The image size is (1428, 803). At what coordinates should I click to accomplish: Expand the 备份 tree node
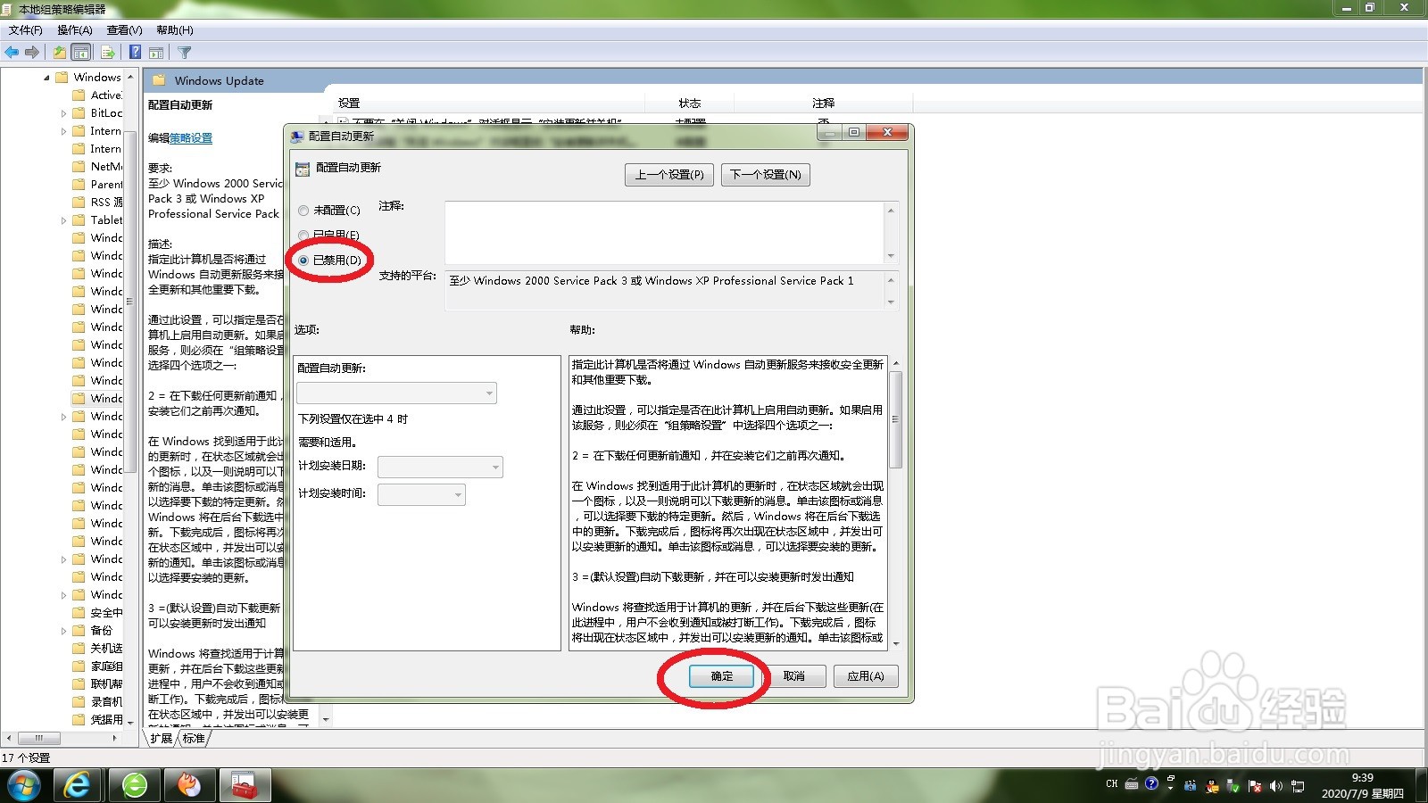click(63, 631)
